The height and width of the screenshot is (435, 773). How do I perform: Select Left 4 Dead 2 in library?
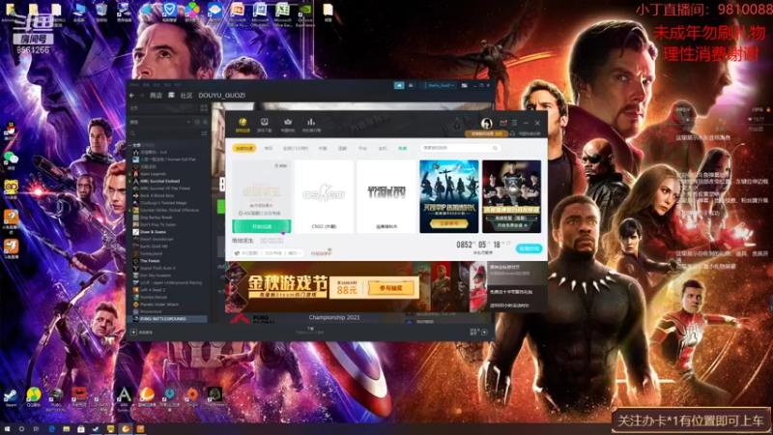click(x=153, y=290)
